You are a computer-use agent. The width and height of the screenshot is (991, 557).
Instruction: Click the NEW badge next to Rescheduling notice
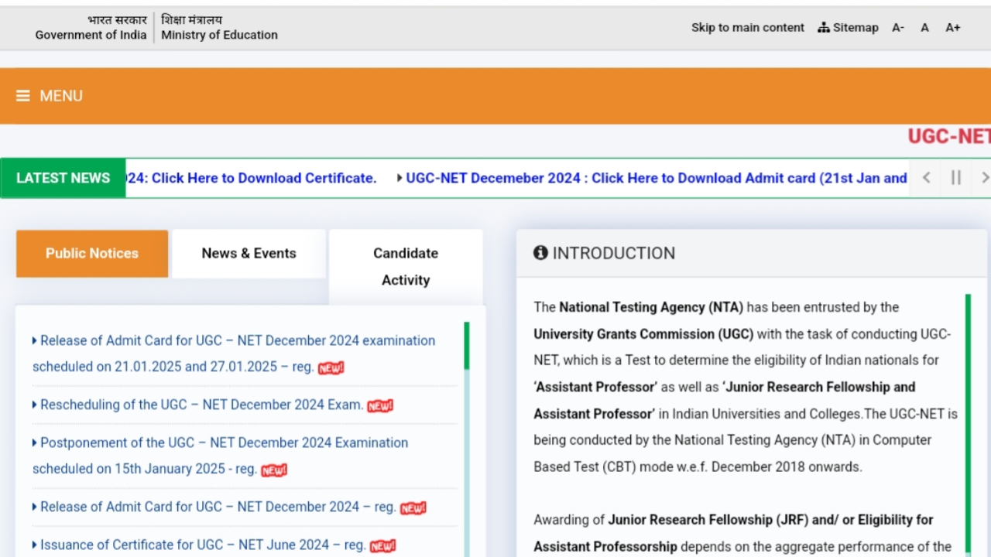coord(380,406)
